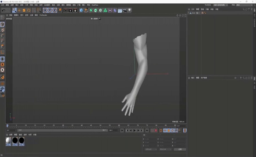Click Render to Picture Viewer icon
256x157 pixels.
coord(70,10)
